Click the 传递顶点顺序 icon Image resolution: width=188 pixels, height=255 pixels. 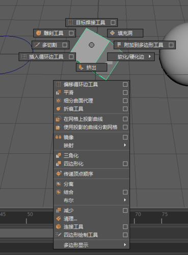(x=59, y=173)
